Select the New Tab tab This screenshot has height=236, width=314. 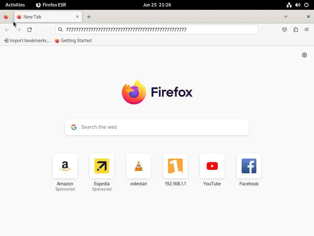tap(48, 17)
